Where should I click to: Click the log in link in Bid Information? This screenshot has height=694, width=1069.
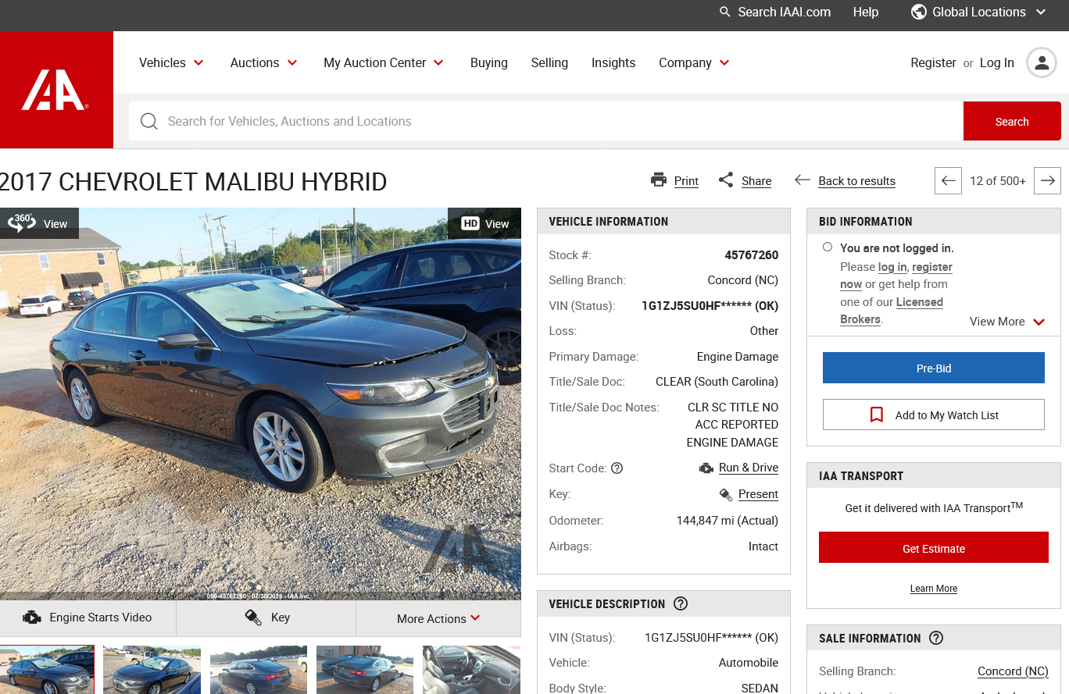click(x=892, y=267)
